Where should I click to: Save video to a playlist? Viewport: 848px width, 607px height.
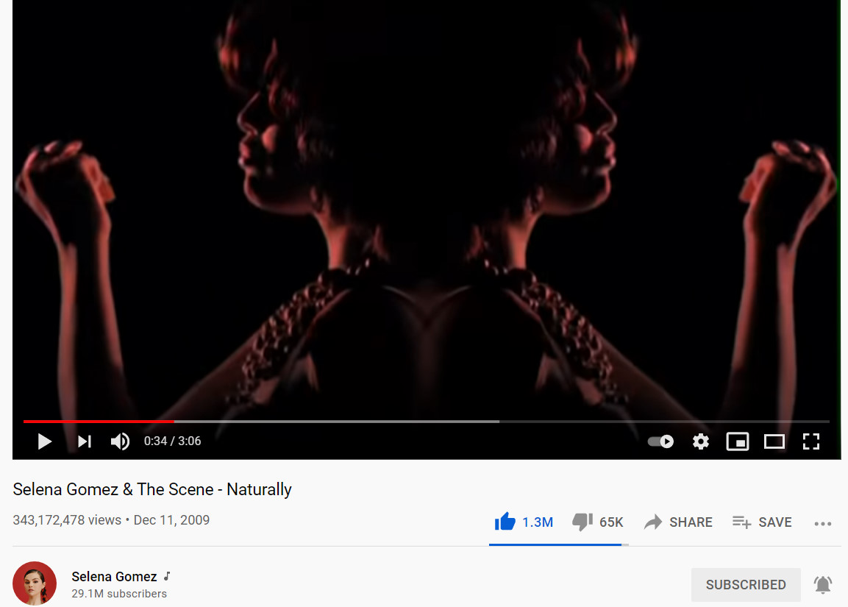pos(762,522)
